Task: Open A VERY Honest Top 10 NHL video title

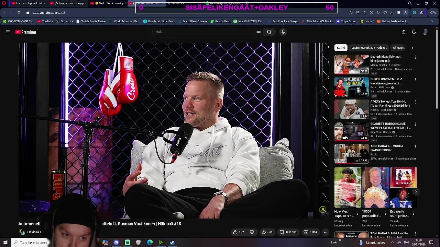Action: pos(390,104)
